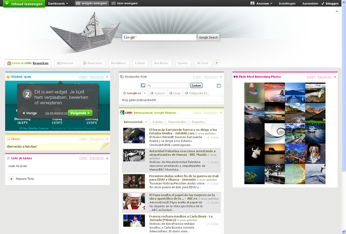This screenshot has width=346, height=234.
Task: Click Bewerken on the General tab
Action: click(40, 63)
